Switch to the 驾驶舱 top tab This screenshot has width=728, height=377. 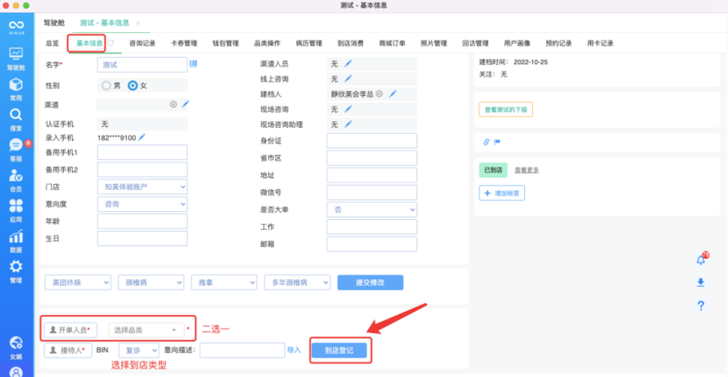click(x=54, y=22)
